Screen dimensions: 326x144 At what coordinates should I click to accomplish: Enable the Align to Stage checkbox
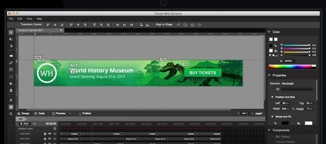[x=153, y=24]
